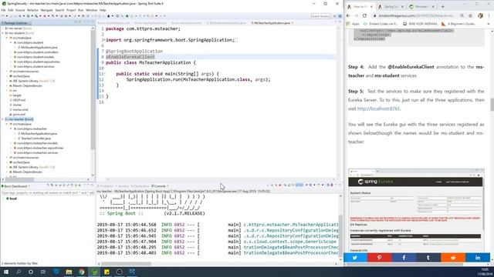Click the Package Explorer vertical scrollbar

tap(93, 91)
